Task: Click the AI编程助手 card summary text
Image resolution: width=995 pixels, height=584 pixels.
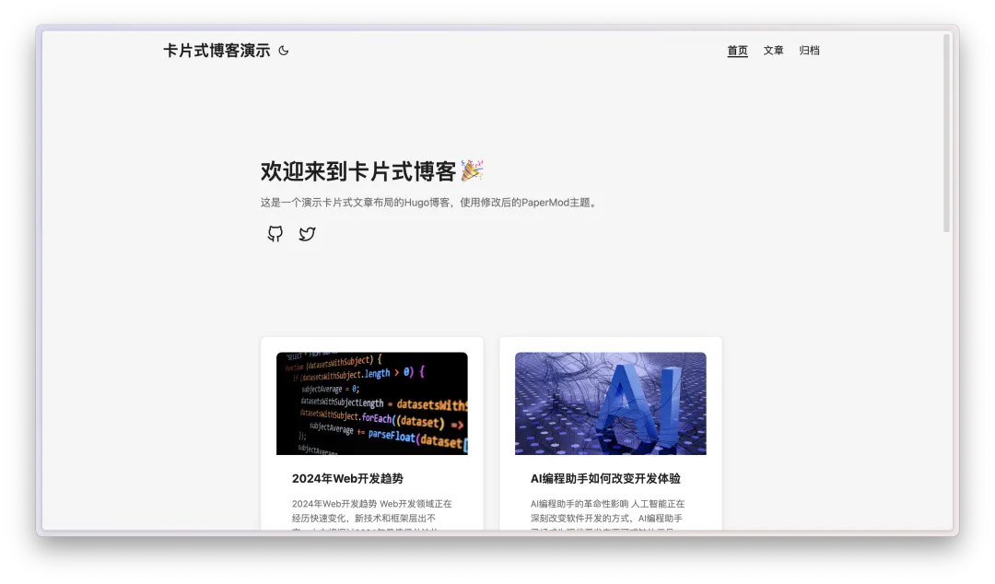Action: 610,510
